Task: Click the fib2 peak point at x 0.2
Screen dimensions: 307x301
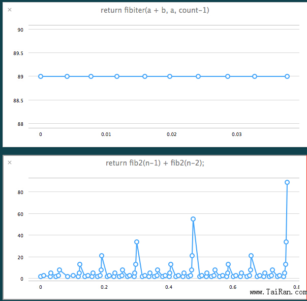Action: click(x=102, y=256)
